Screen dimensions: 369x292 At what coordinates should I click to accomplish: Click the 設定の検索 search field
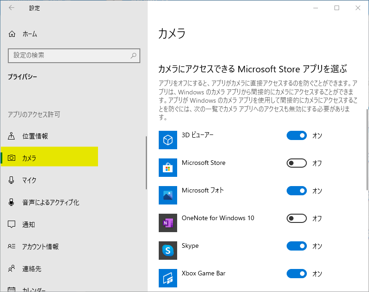coord(74,56)
